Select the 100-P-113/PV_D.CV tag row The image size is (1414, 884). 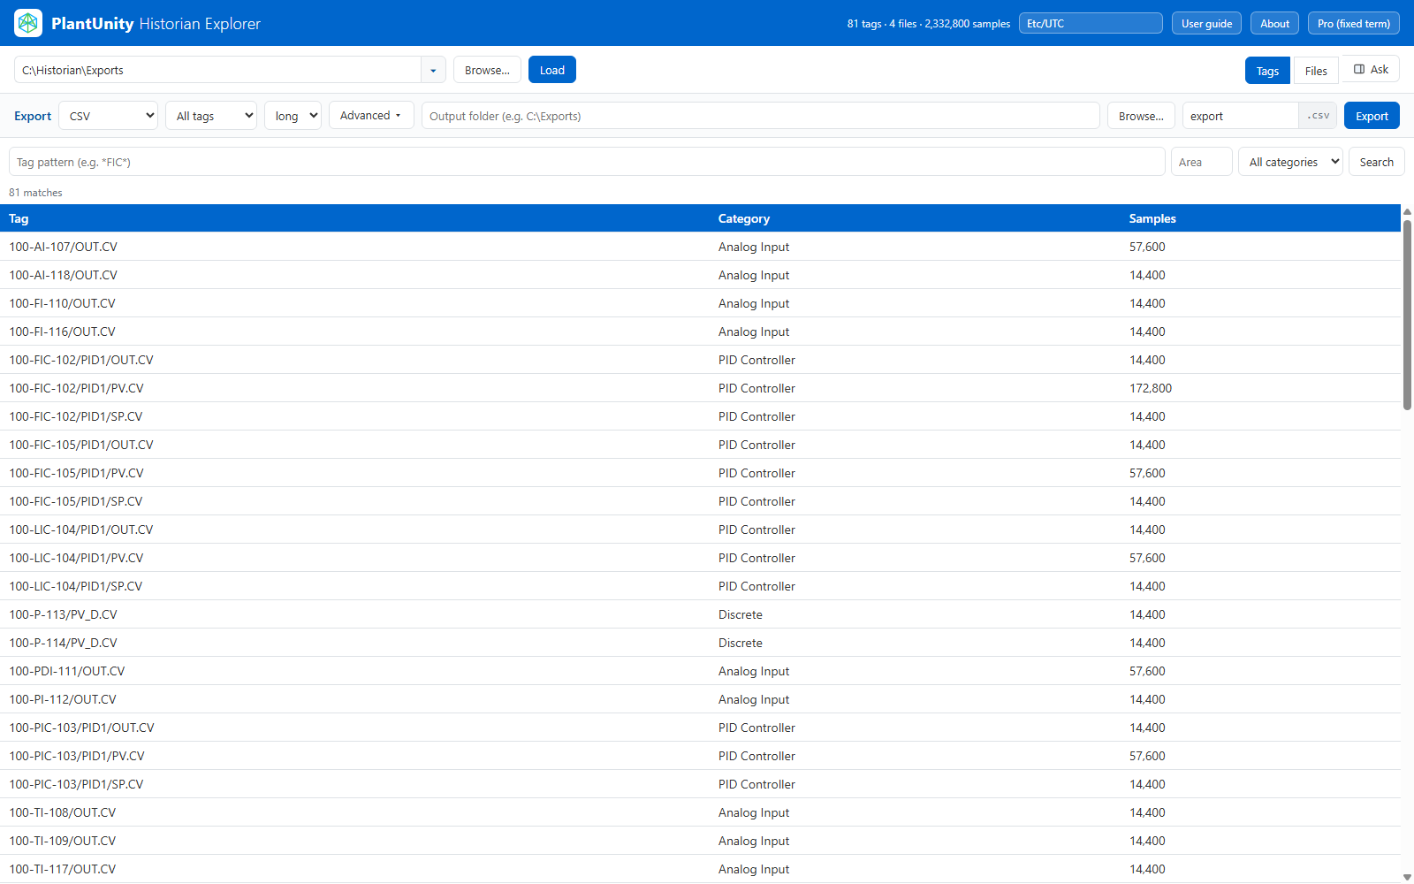[700, 614]
